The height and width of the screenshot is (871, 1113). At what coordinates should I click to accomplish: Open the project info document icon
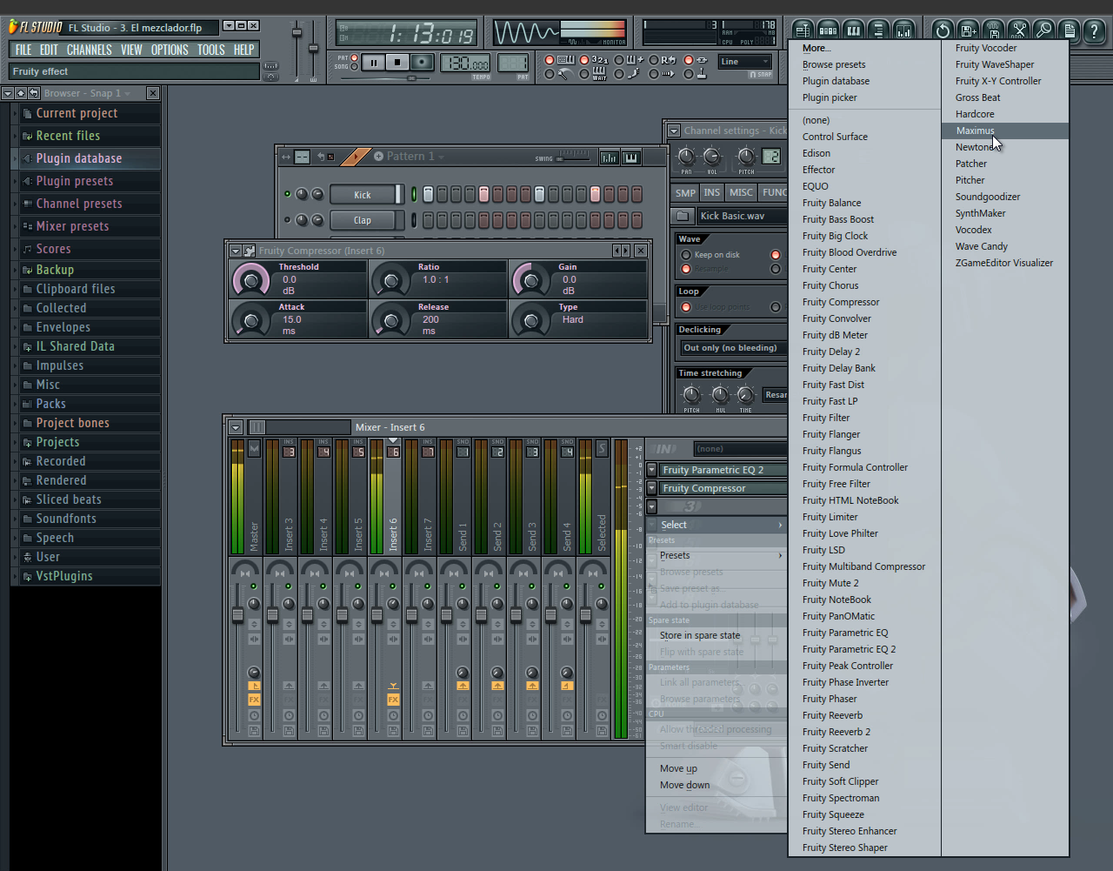pos(1069,30)
